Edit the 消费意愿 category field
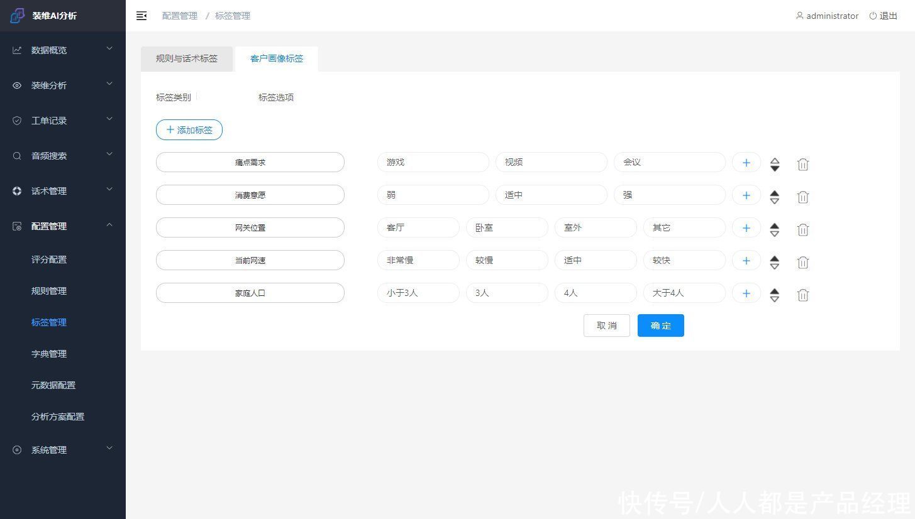Viewport: 915px width, 519px height. coord(250,195)
